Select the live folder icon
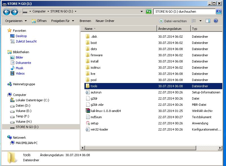 click(x=88, y=74)
